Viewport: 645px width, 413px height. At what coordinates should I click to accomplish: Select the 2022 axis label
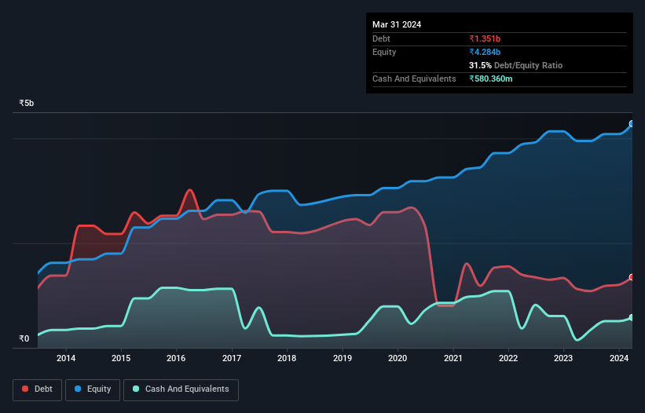click(508, 358)
